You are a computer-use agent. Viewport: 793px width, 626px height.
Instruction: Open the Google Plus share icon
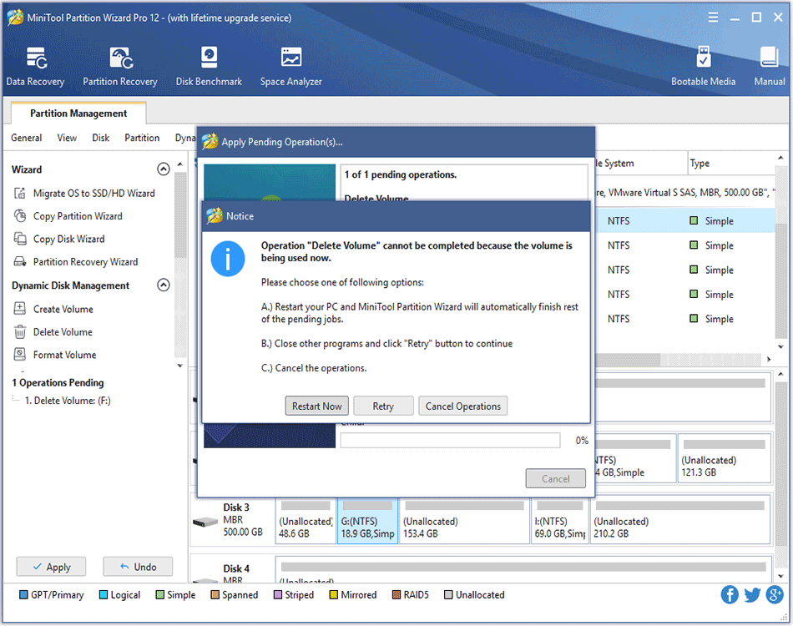[775, 594]
